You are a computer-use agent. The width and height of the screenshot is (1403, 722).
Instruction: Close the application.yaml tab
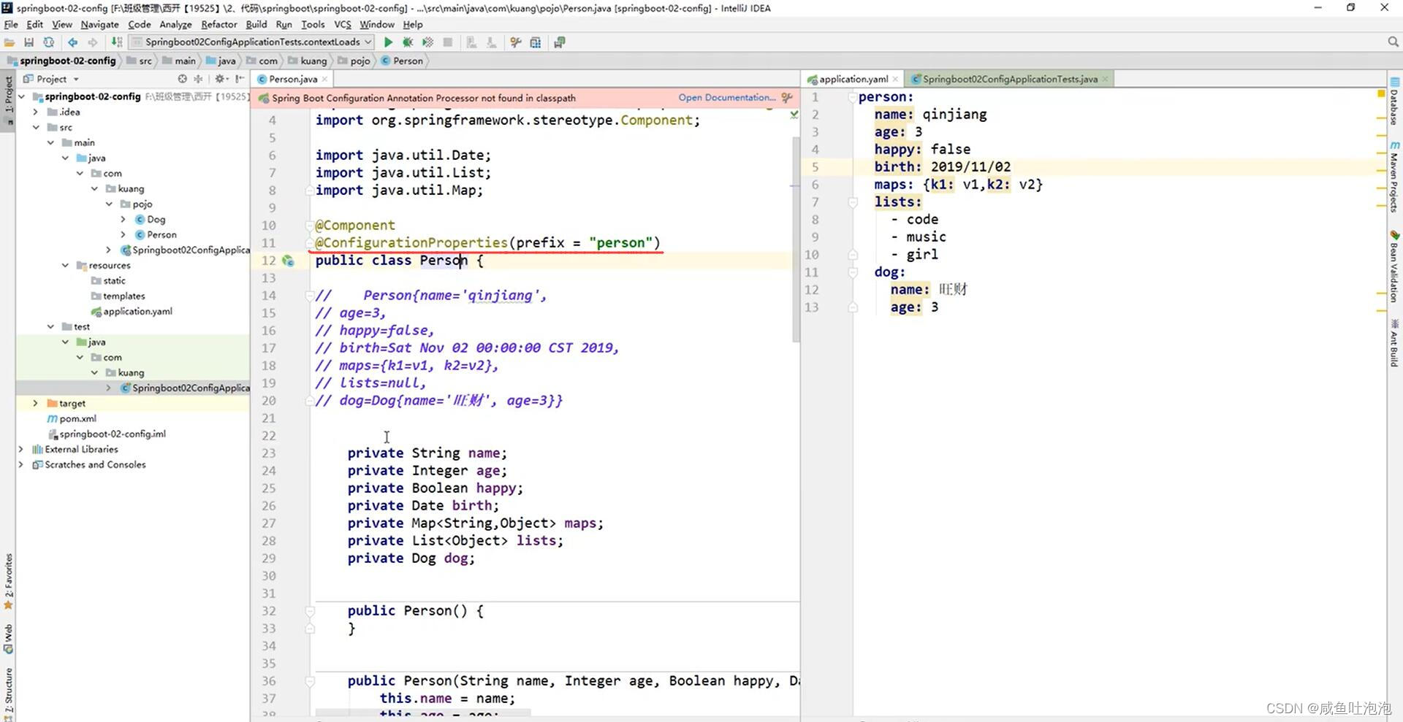coord(895,79)
